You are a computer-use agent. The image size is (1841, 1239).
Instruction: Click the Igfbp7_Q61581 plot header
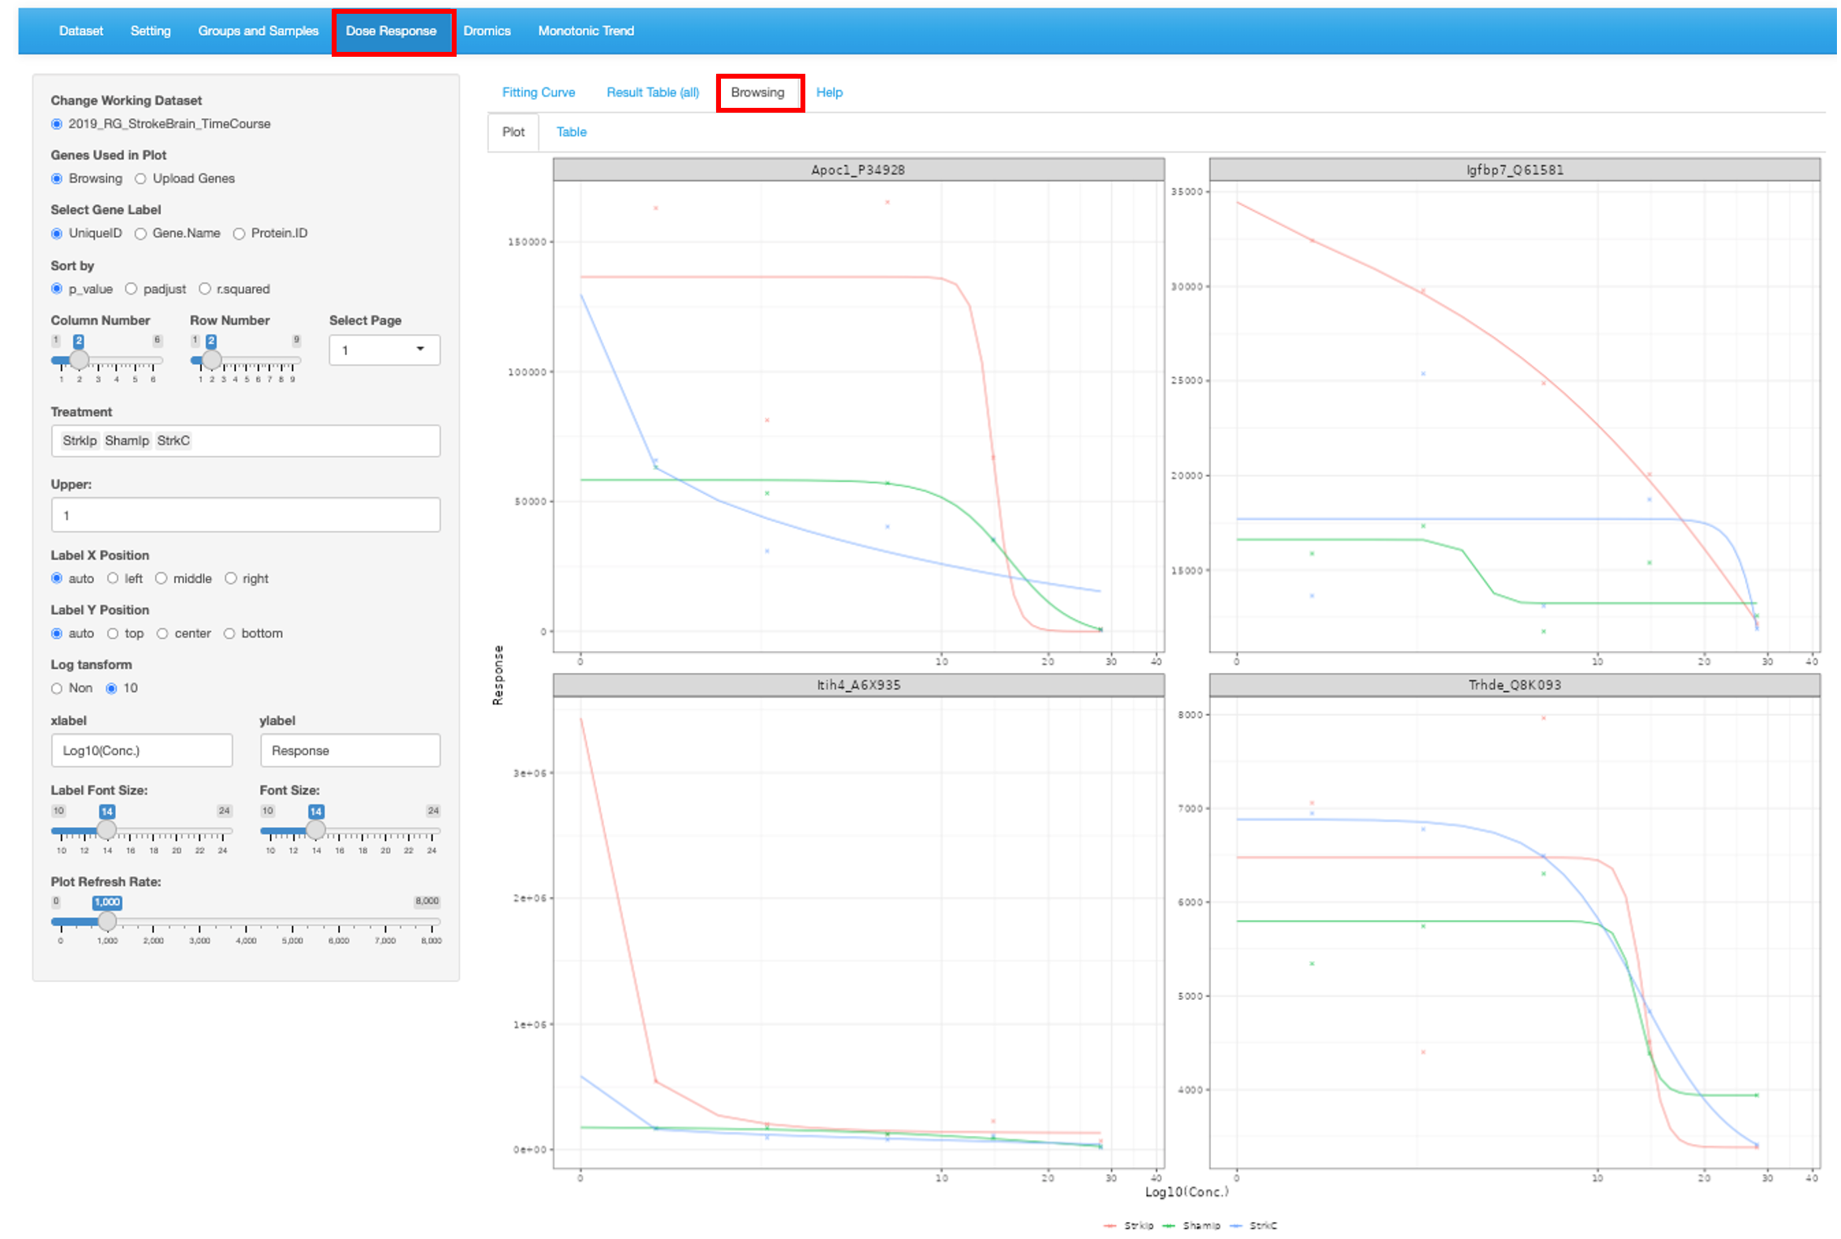point(1514,169)
